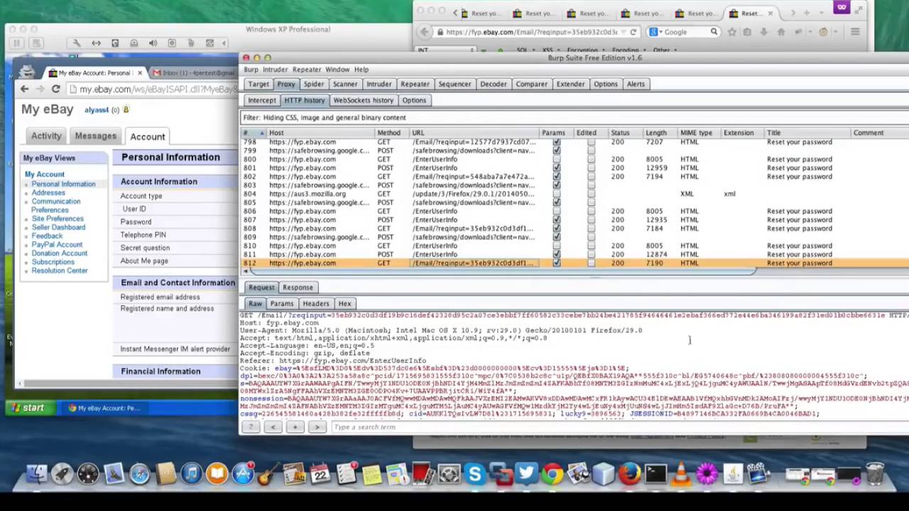
Task: Click the Resolution Center link
Action: coord(60,270)
